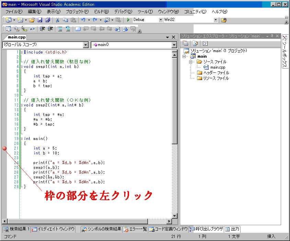This screenshot has width=290, height=241.
Task: Start debugging with the green arrow
Action: pyautogui.click(x=128, y=20)
